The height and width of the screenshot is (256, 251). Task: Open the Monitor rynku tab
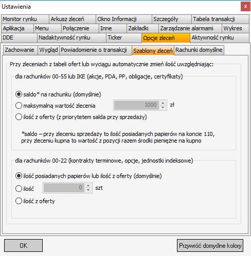click(25, 19)
